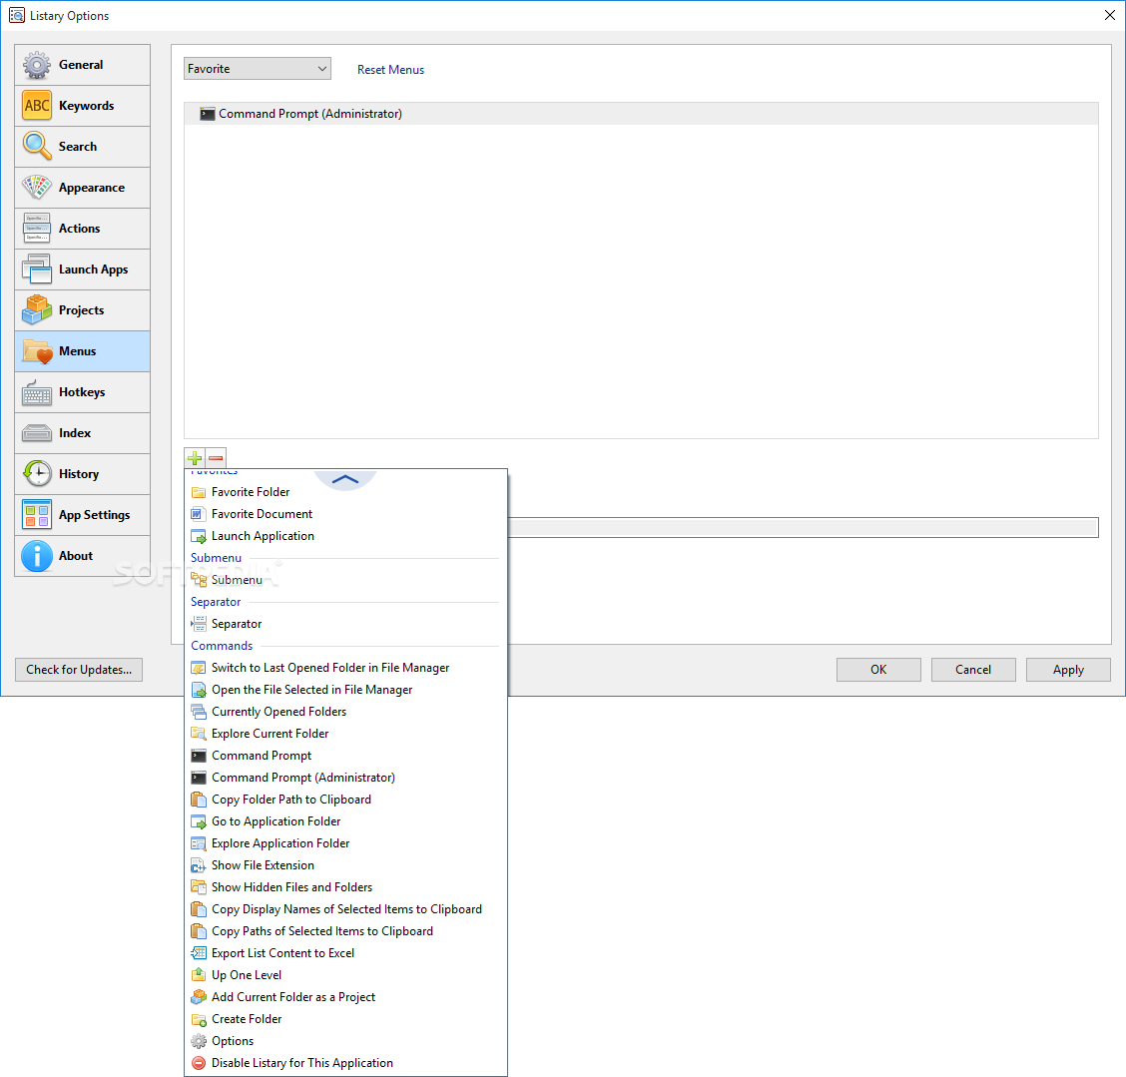Switch to the Hotkeys tab
1126x1077 pixels.
(83, 392)
